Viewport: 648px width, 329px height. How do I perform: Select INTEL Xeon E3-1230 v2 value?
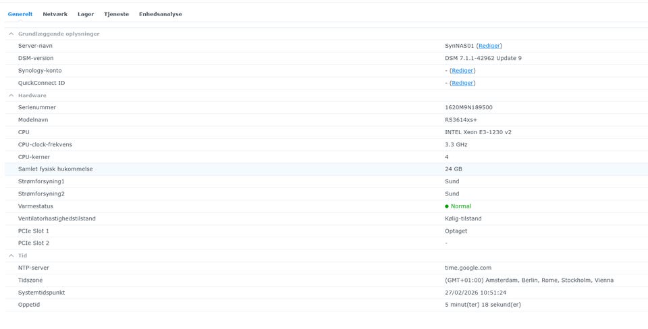[x=478, y=132]
